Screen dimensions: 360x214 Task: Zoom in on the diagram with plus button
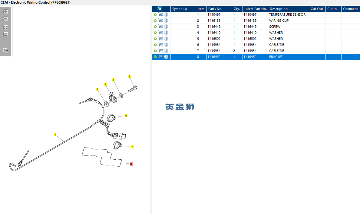pos(6,12)
